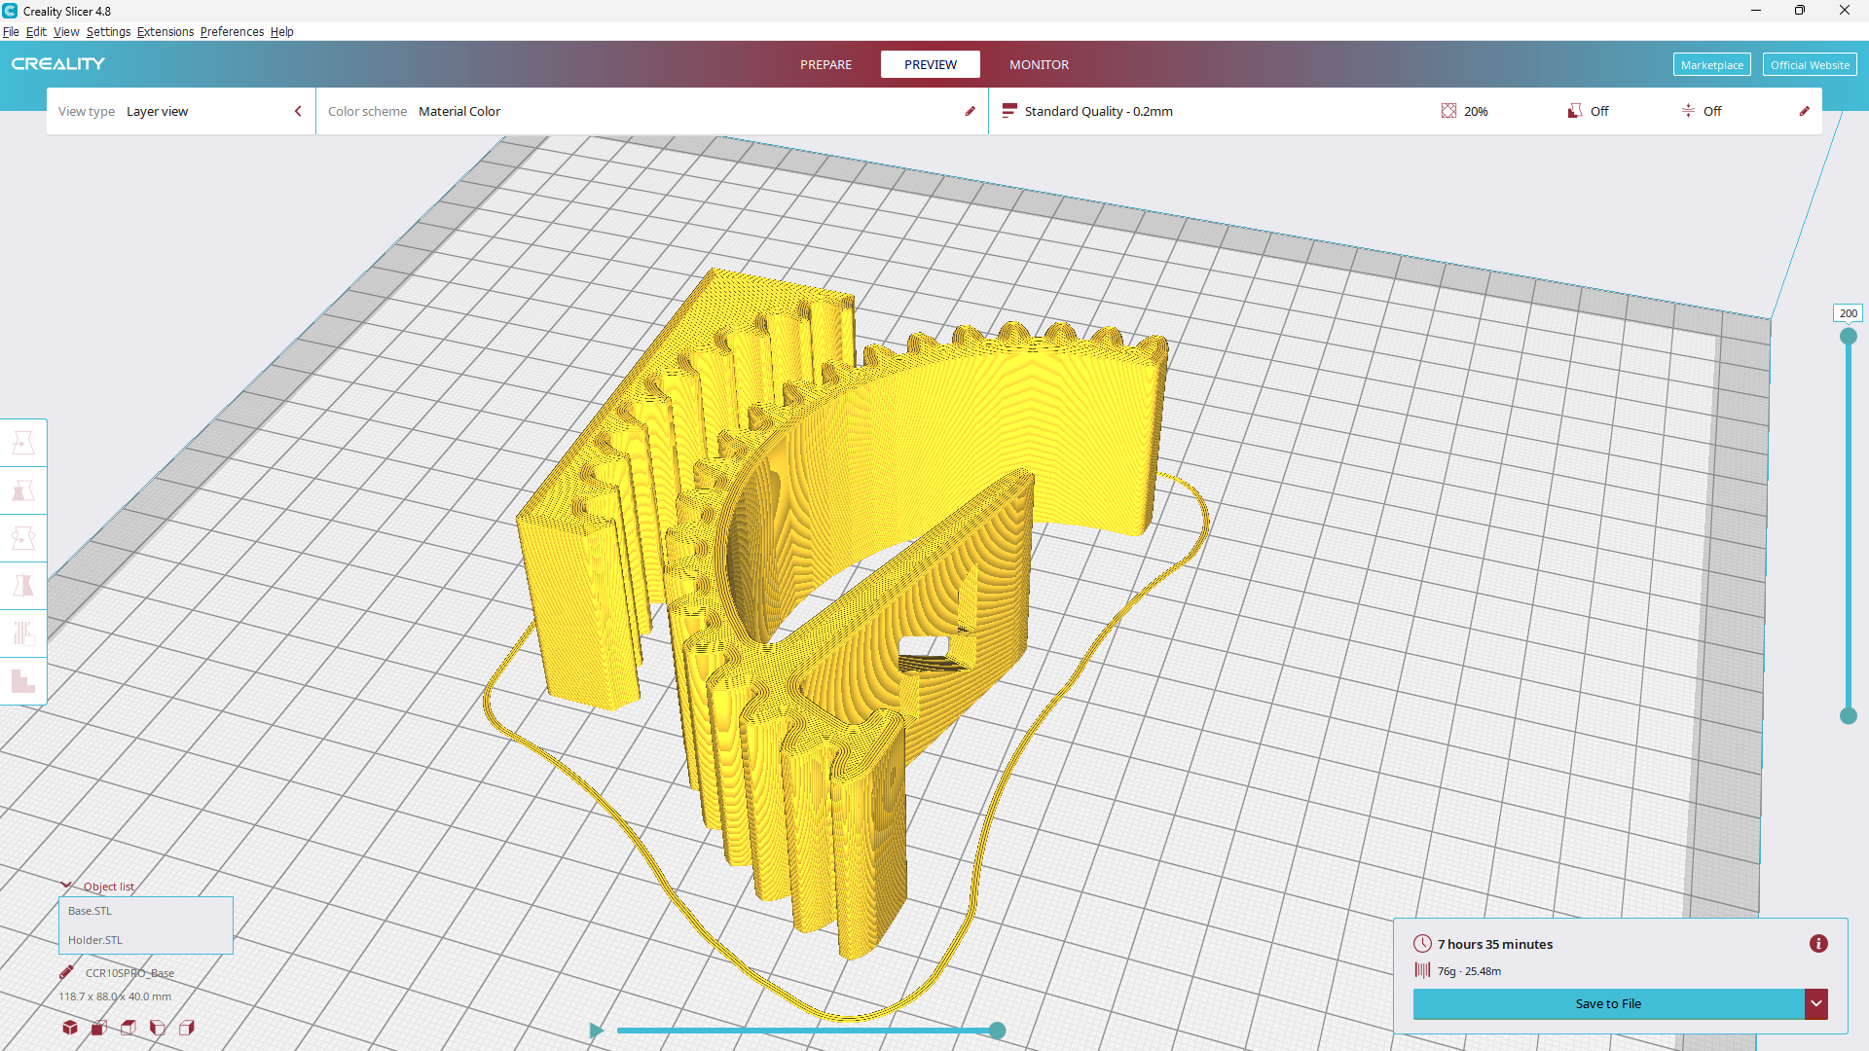Open the Extensions menu
1869x1051 pixels.
tap(165, 31)
